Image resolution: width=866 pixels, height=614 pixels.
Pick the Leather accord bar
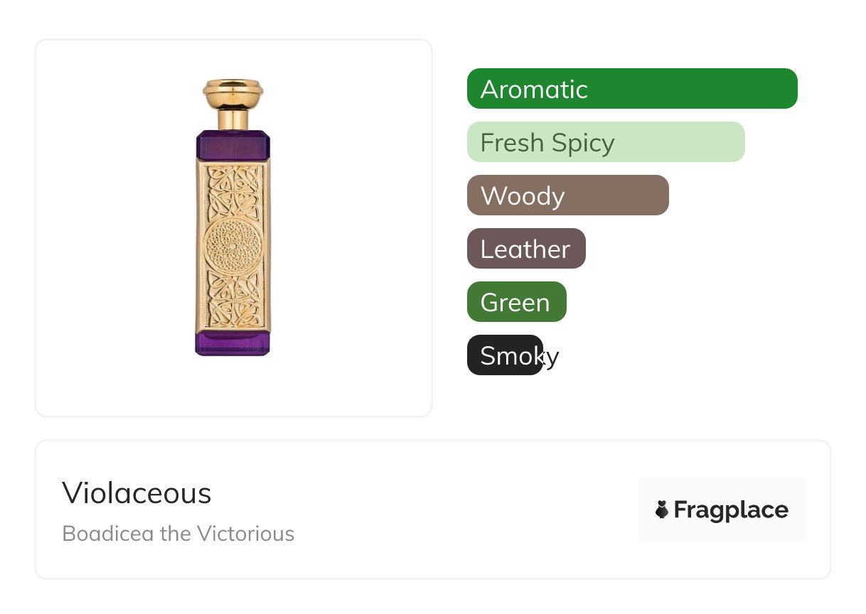click(x=526, y=249)
